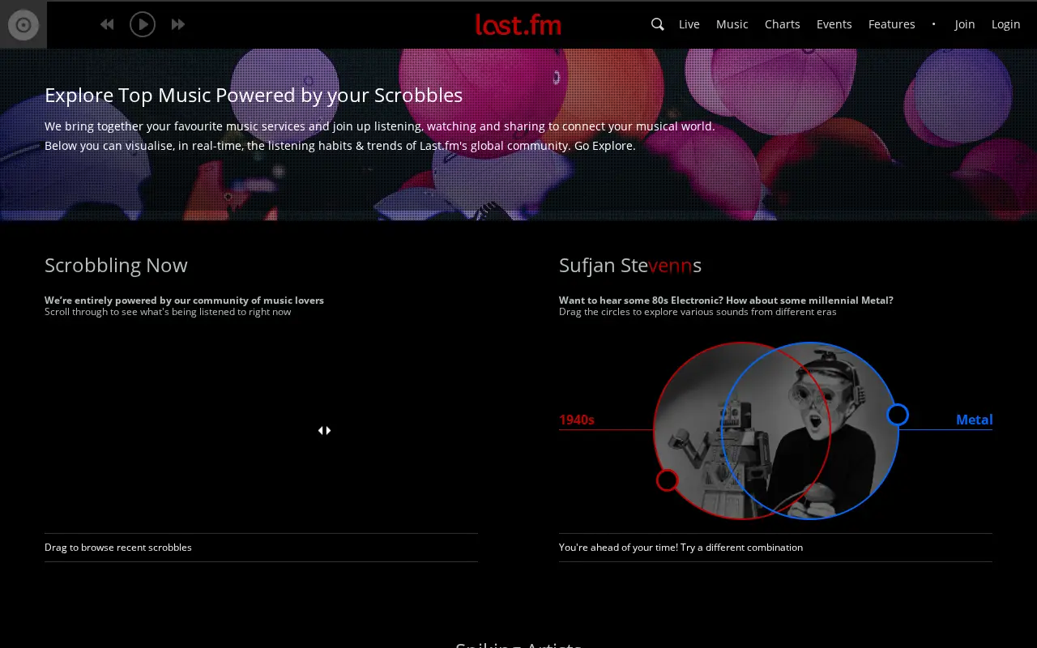Open the more options dot in the navigation
The height and width of the screenshot is (648, 1037).
point(933,24)
